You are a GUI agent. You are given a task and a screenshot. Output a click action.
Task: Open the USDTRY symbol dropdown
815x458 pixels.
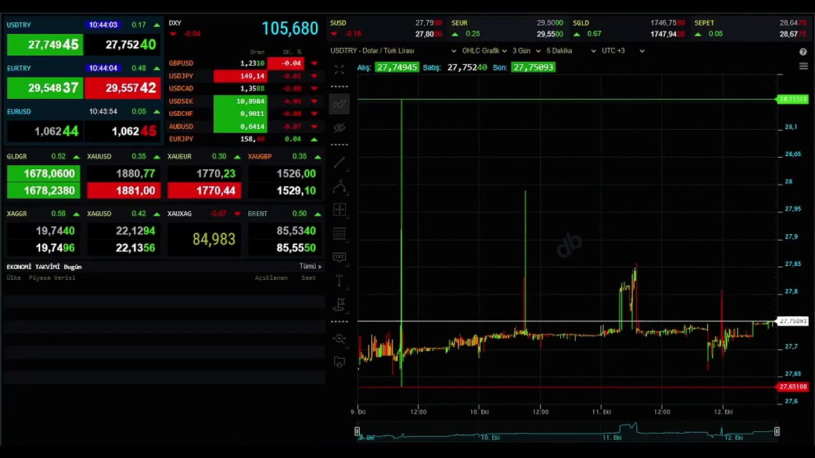tap(393, 51)
